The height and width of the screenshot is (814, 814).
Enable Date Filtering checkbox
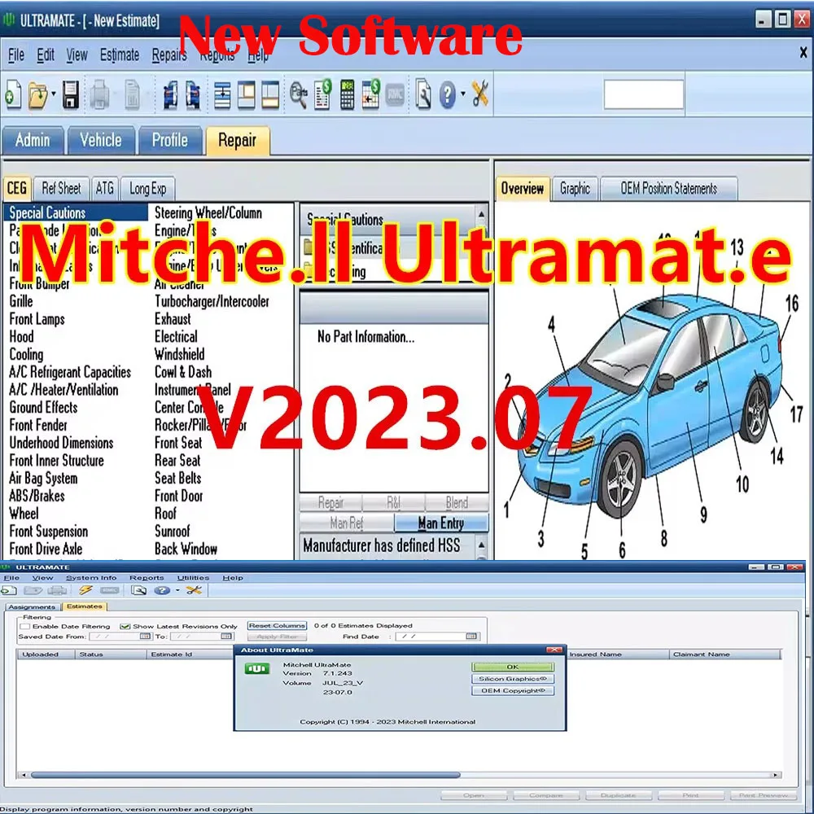[x=25, y=624]
